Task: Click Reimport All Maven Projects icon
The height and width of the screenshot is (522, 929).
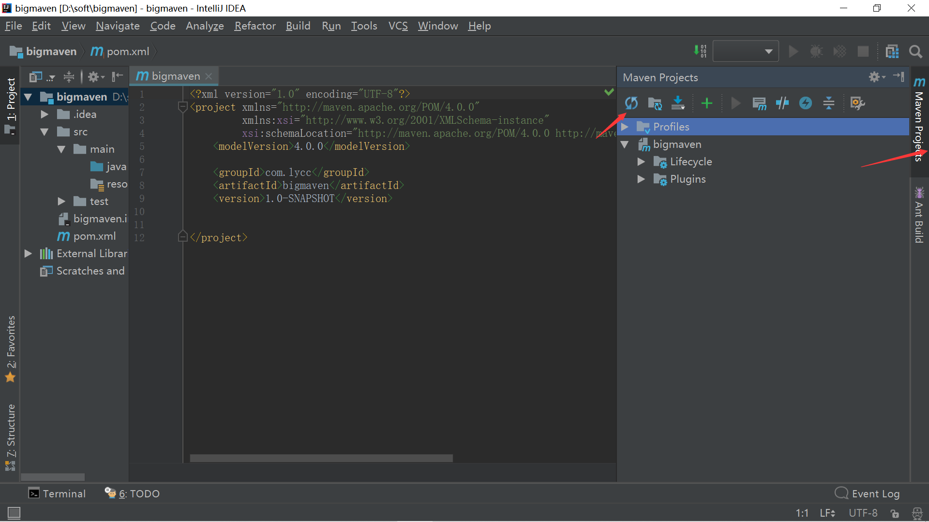Action: (x=631, y=103)
